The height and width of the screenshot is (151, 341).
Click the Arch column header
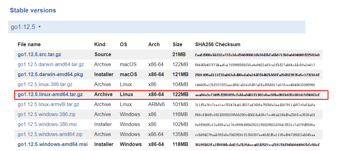coord(154,44)
